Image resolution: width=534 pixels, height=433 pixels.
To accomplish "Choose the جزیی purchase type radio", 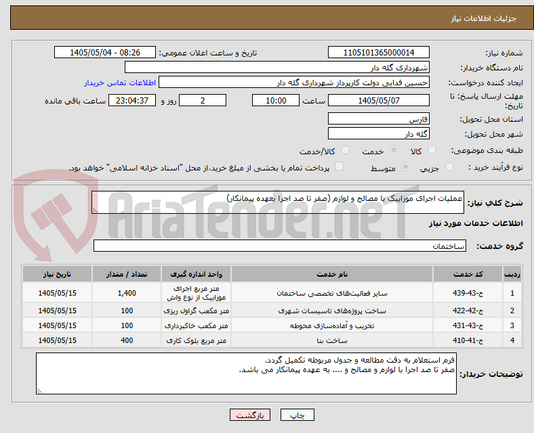I will point(449,167).
